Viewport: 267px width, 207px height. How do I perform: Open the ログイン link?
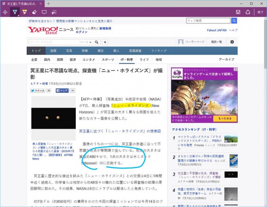click(81, 32)
